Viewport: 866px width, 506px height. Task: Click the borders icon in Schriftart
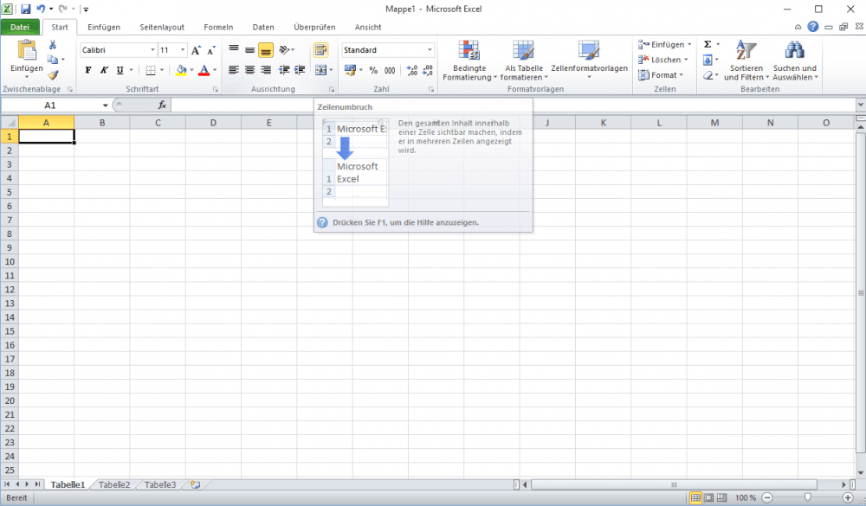click(x=150, y=70)
